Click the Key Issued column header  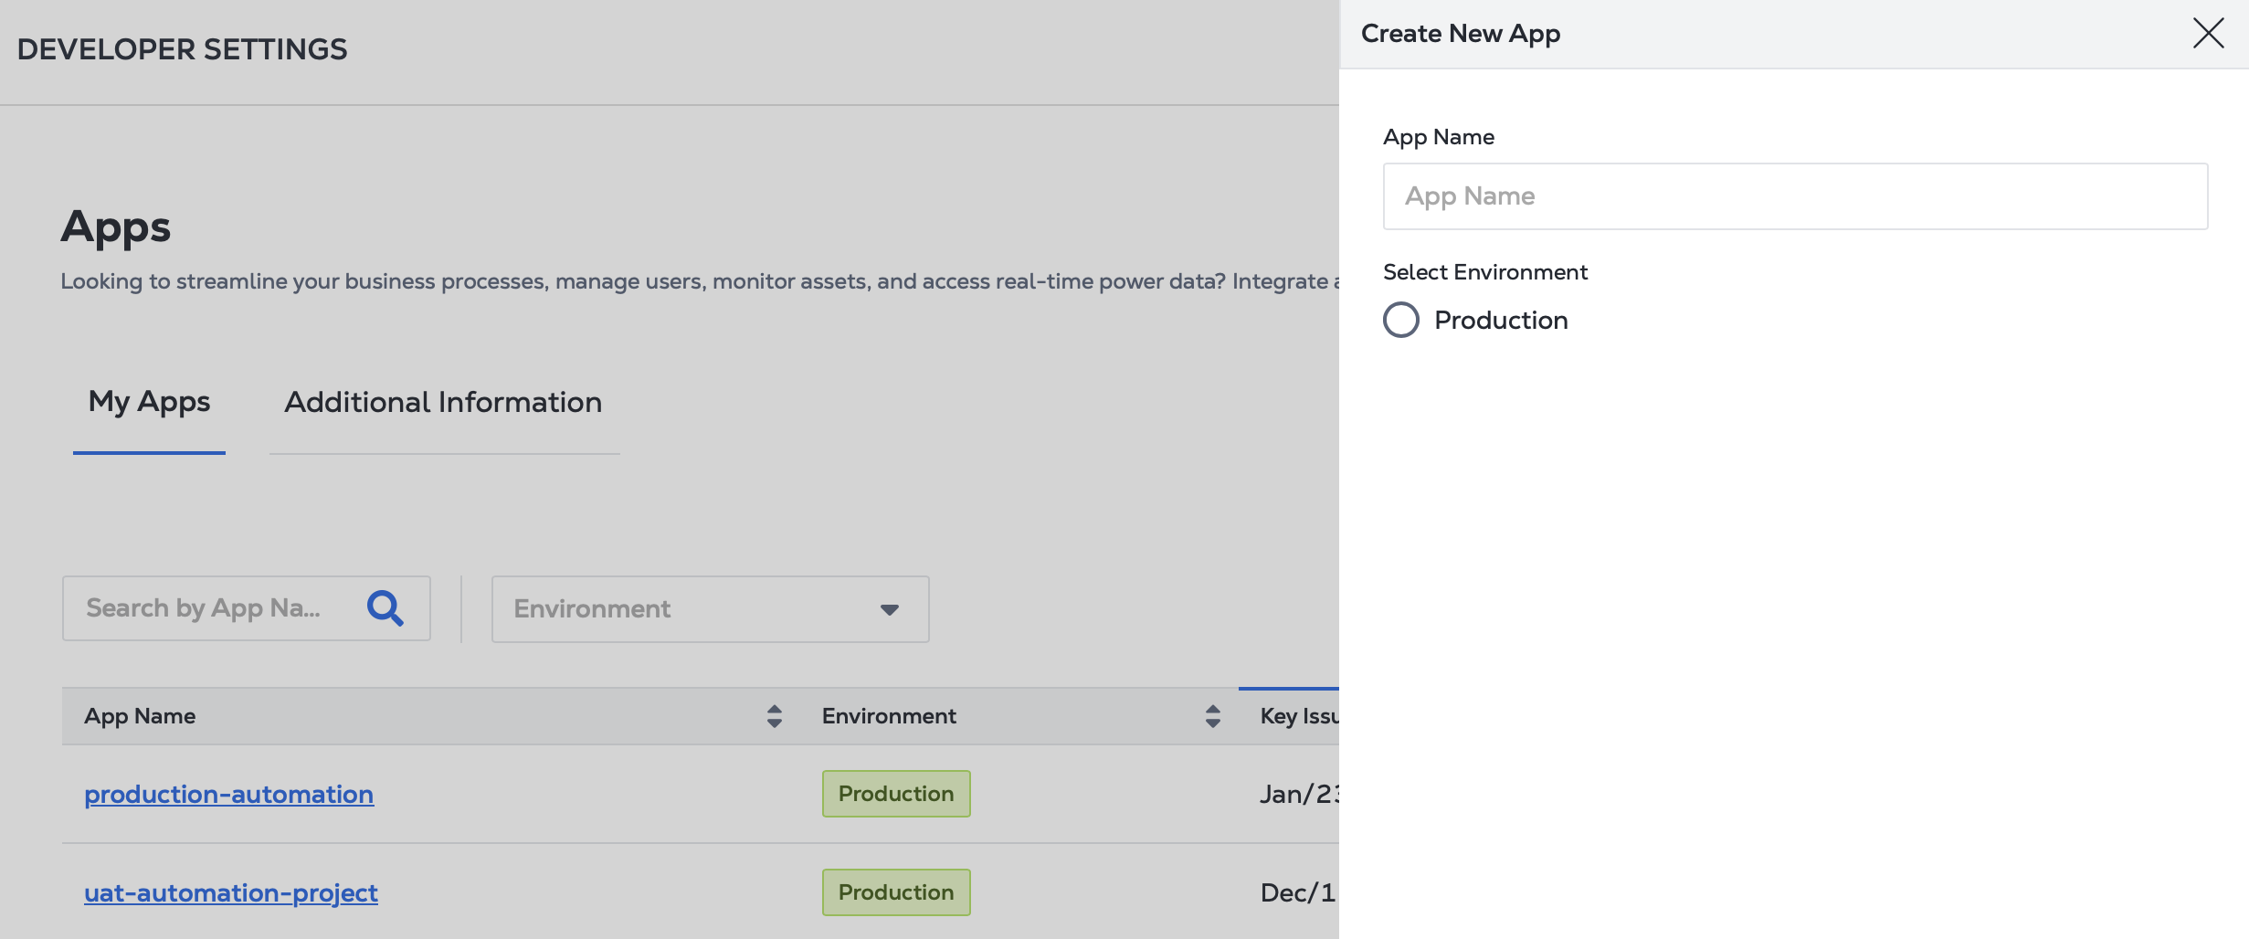1298,716
